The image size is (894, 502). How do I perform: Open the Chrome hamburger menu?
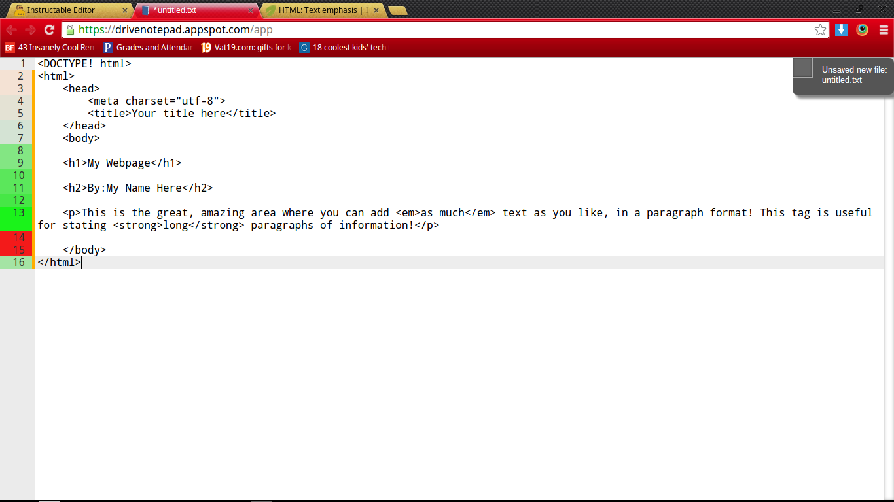(x=884, y=30)
